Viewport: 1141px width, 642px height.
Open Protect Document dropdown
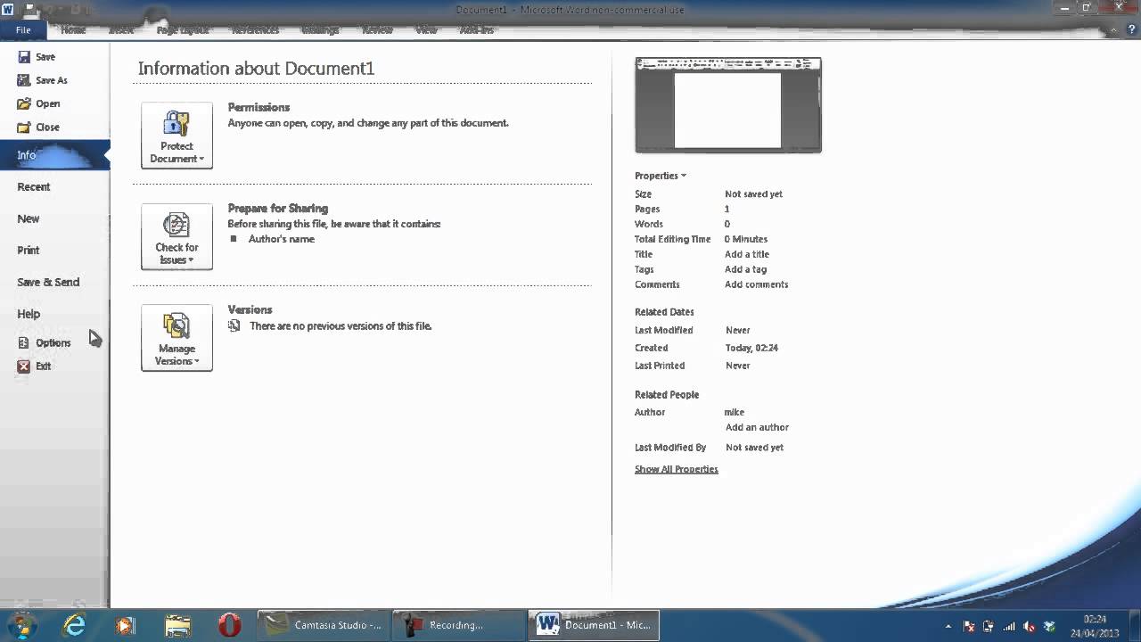pyautogui.click(x=176, y=136)
